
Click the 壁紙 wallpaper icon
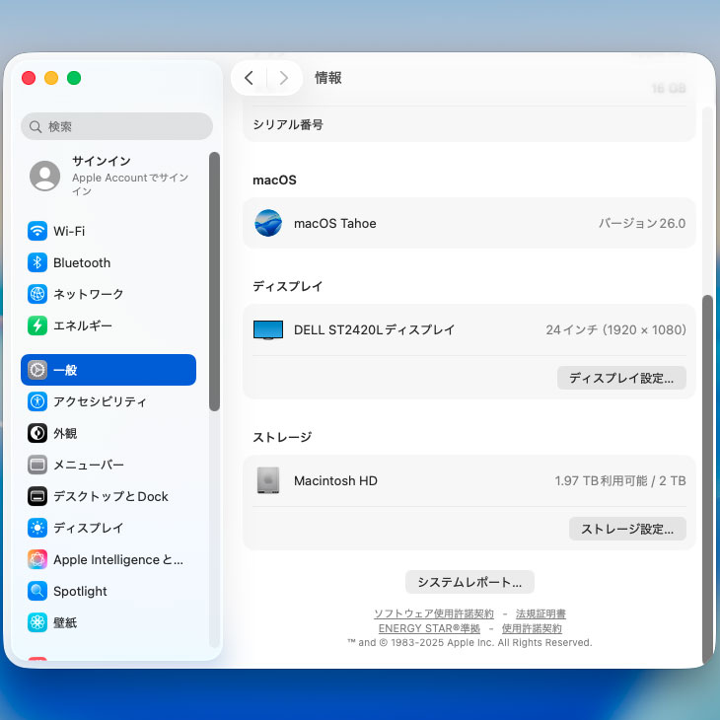coord(37,622)
